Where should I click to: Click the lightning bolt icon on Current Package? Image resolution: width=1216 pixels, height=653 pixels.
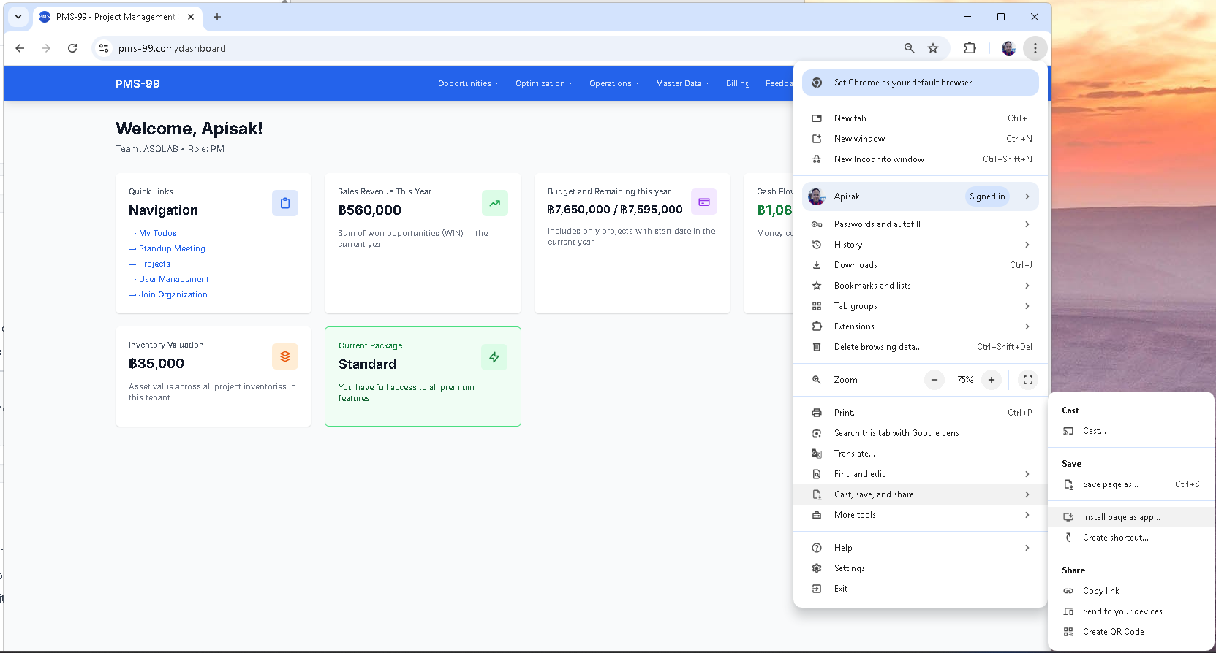494,357
